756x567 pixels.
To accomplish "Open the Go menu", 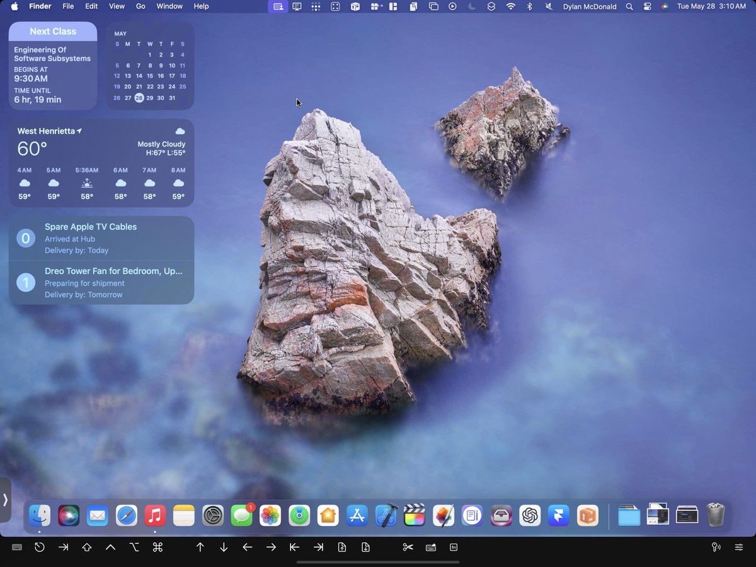I will [140, 6].
